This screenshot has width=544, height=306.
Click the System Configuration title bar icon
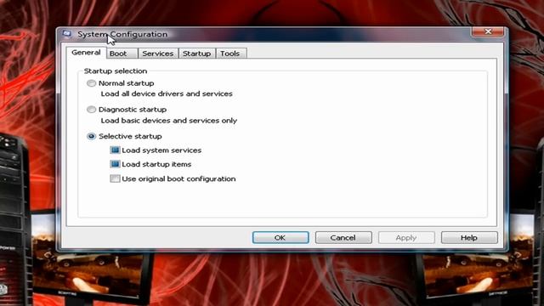click(x=67, y=34)
